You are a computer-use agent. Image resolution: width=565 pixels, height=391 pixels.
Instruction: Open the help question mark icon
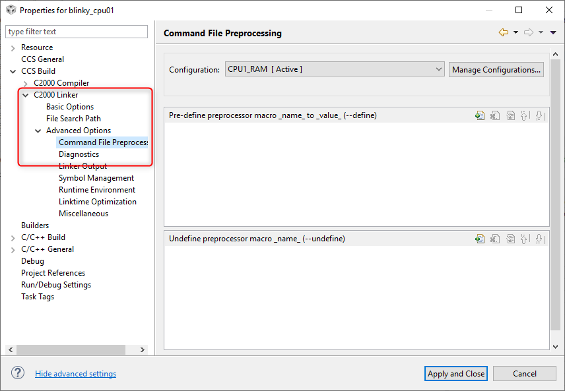coord(18,373)
